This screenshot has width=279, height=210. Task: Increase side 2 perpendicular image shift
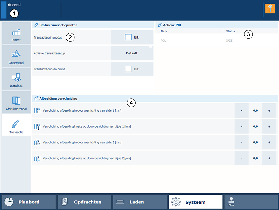tap(269, 158)
